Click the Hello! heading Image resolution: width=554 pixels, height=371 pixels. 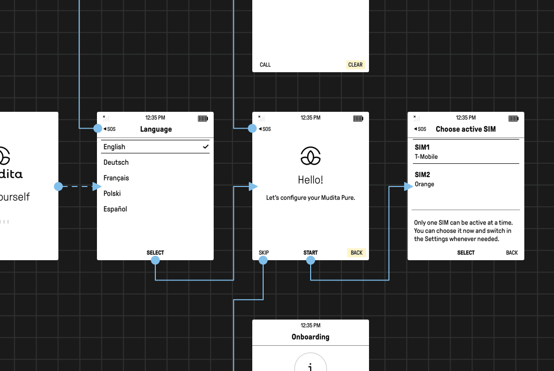310,180
